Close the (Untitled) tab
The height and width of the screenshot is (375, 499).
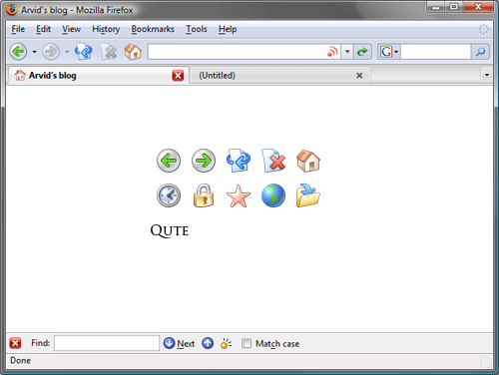tap(359, 76)
